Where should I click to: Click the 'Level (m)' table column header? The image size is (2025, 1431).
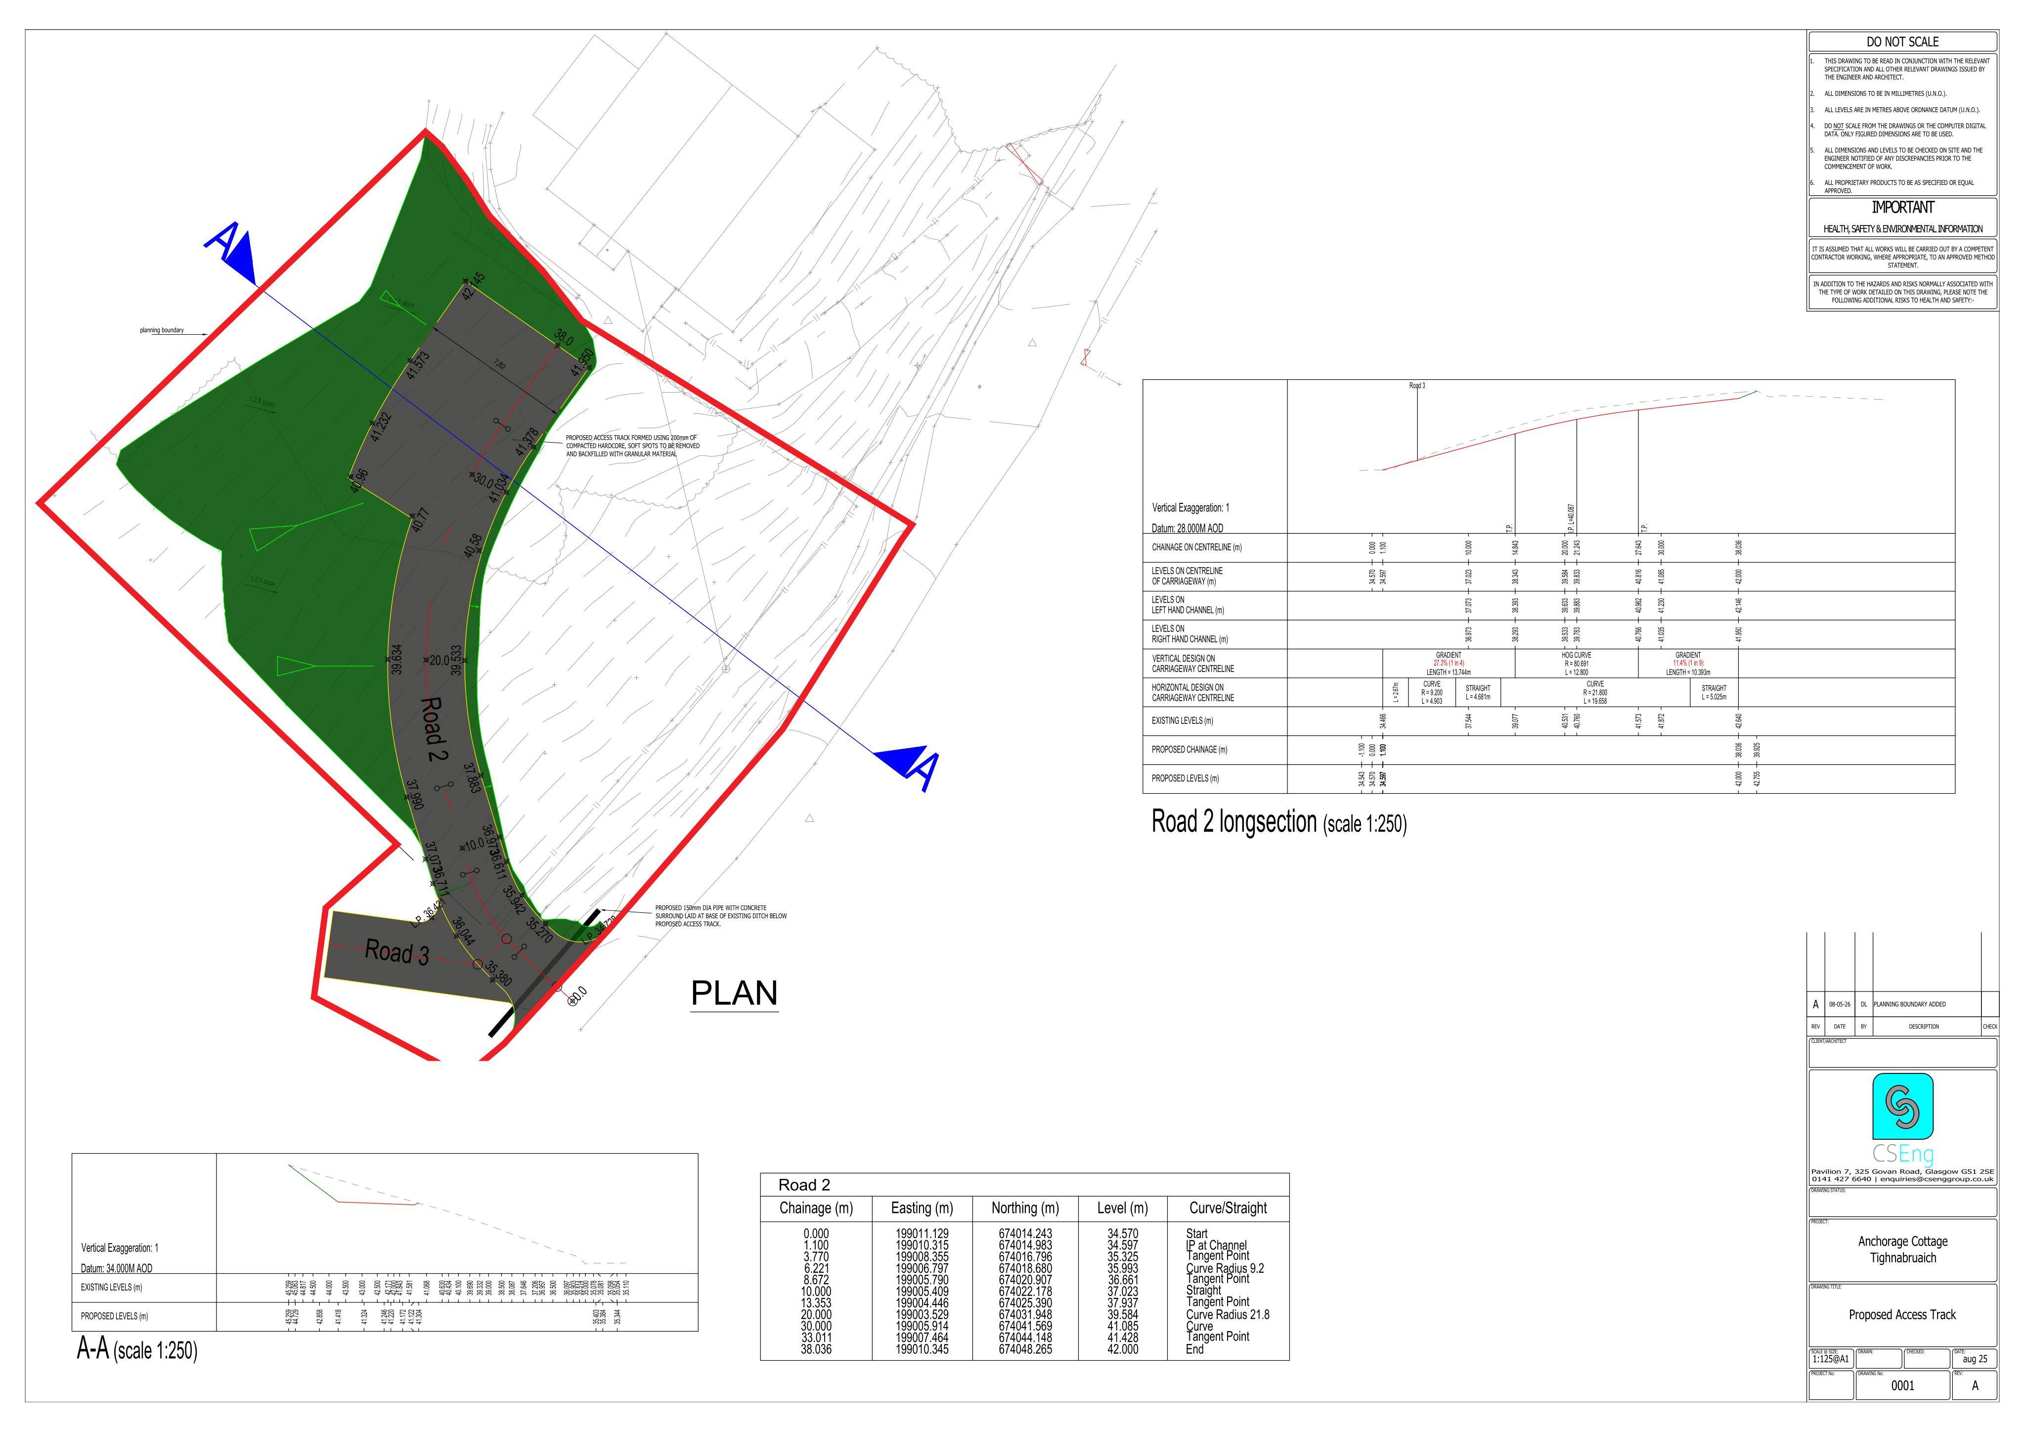point(1122,1208)
